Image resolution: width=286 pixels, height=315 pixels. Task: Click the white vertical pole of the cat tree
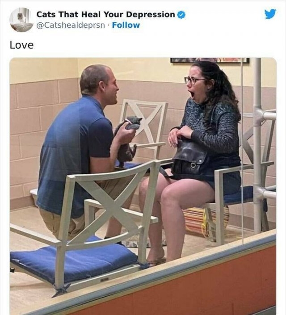pyautogui.click(x=257, y=146)
